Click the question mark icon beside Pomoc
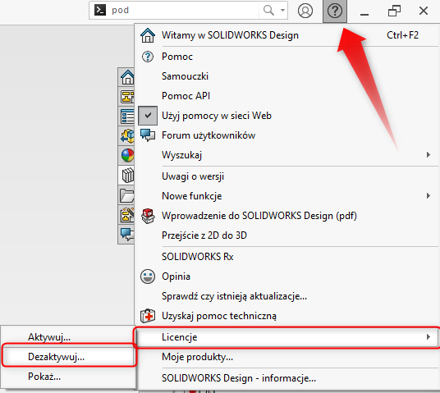Screen dimensions: 440x393 (x=148, y=57)
